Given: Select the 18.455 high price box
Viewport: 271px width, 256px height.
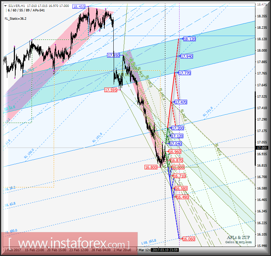Looking at the screenshot, I should (79, 7).
